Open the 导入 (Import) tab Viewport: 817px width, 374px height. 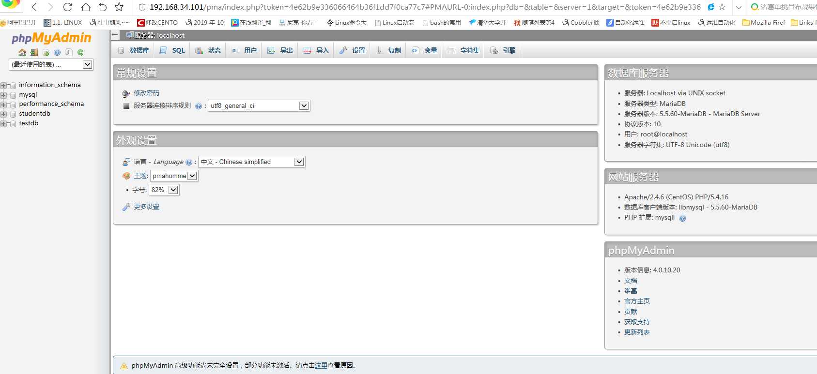pyautogui.click(x=316, y=50)
